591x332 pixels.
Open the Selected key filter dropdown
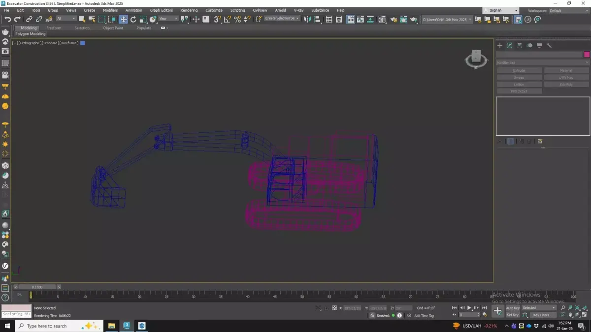[539, 308]
